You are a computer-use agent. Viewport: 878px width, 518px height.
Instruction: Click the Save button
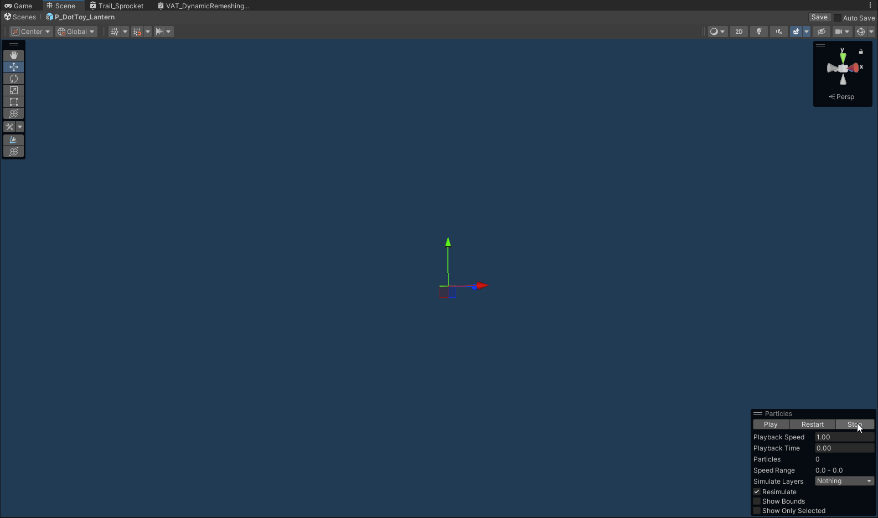(819, 17)
